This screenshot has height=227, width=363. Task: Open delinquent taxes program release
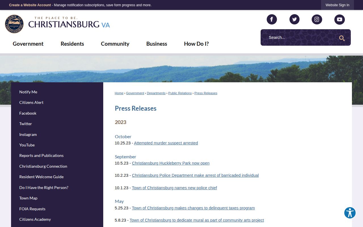click(193, 208)
